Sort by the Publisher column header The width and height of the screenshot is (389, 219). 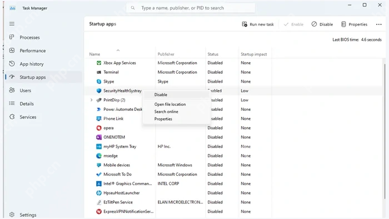pyautogui.click(x=166, y=54)
